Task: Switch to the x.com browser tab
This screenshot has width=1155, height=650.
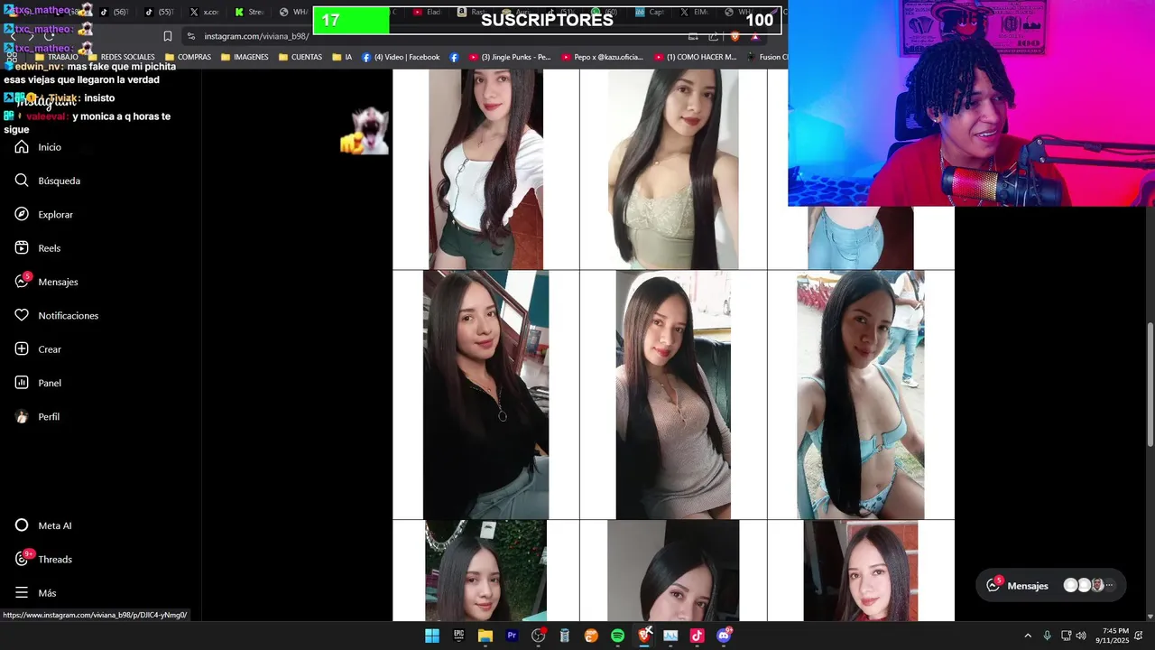Action: point(204,12)
